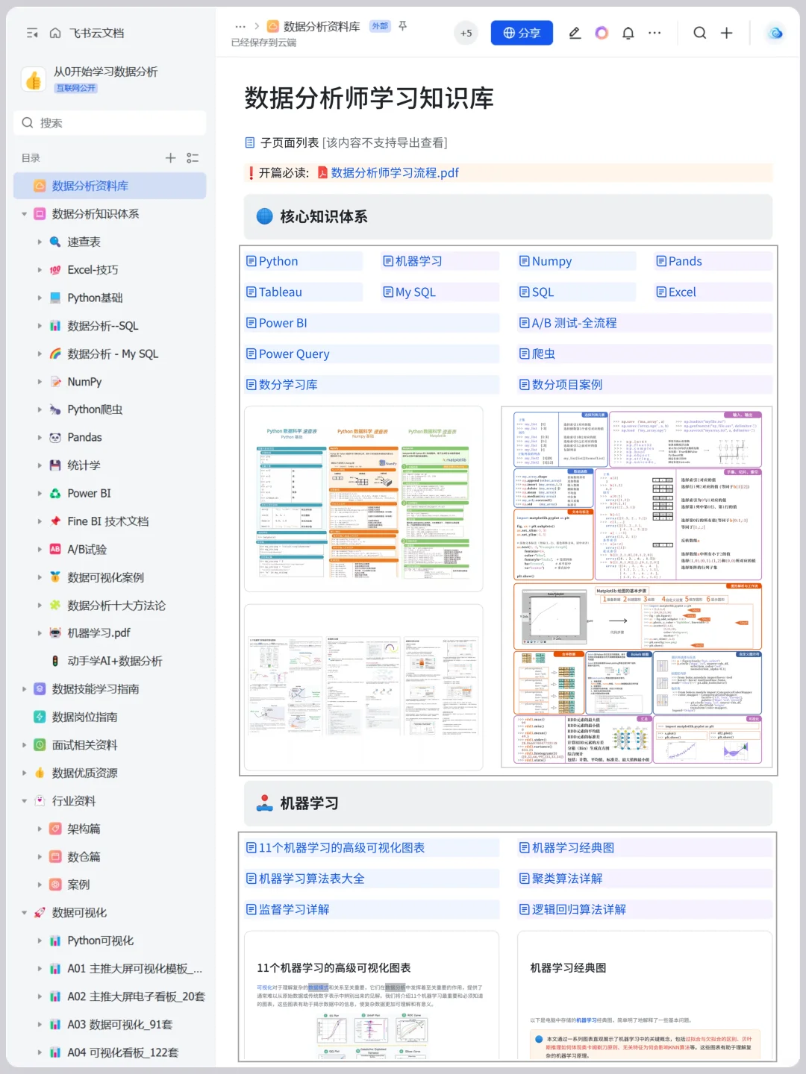
Task: Expand the Excel-技巧 tree item
Action: pos(40,270)
